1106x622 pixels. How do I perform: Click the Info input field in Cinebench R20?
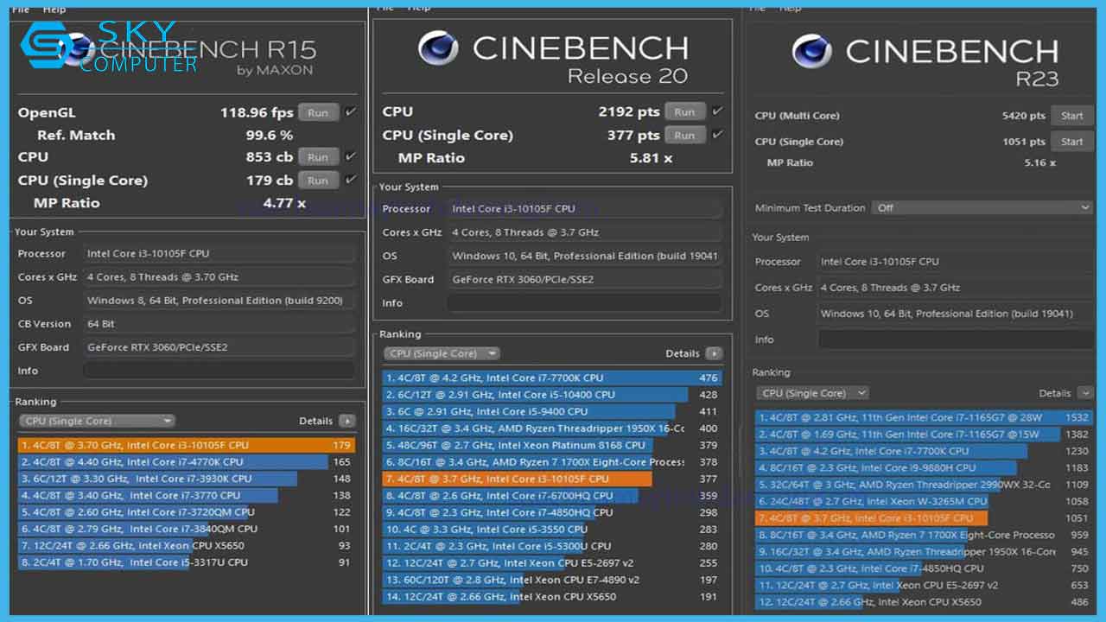click(585, 302)
